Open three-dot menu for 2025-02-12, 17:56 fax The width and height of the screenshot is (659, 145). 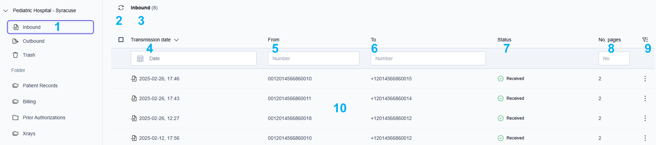(x=645, y=138)
